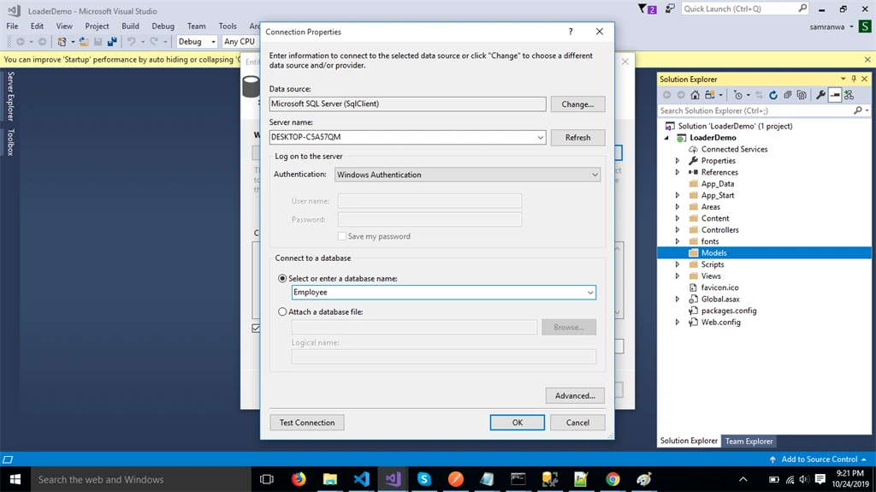This screenshot has width=876, height=492.
Task: Collapse the LoaderDemo project node
Action: point(666,138)
